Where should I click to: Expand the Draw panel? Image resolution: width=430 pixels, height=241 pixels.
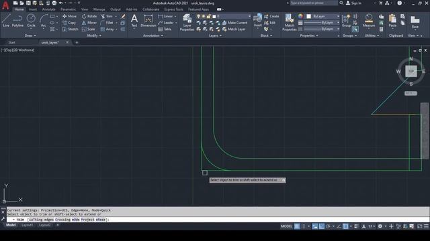click(x=30, y=35)
